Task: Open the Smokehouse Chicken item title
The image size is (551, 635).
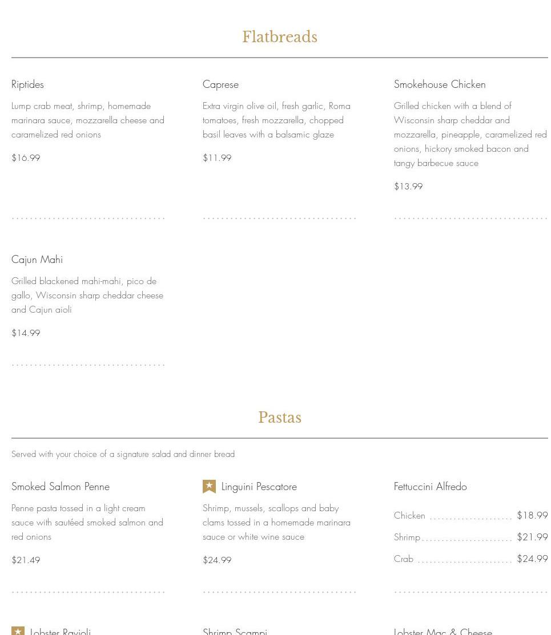Action: click(x=440, y=84)
